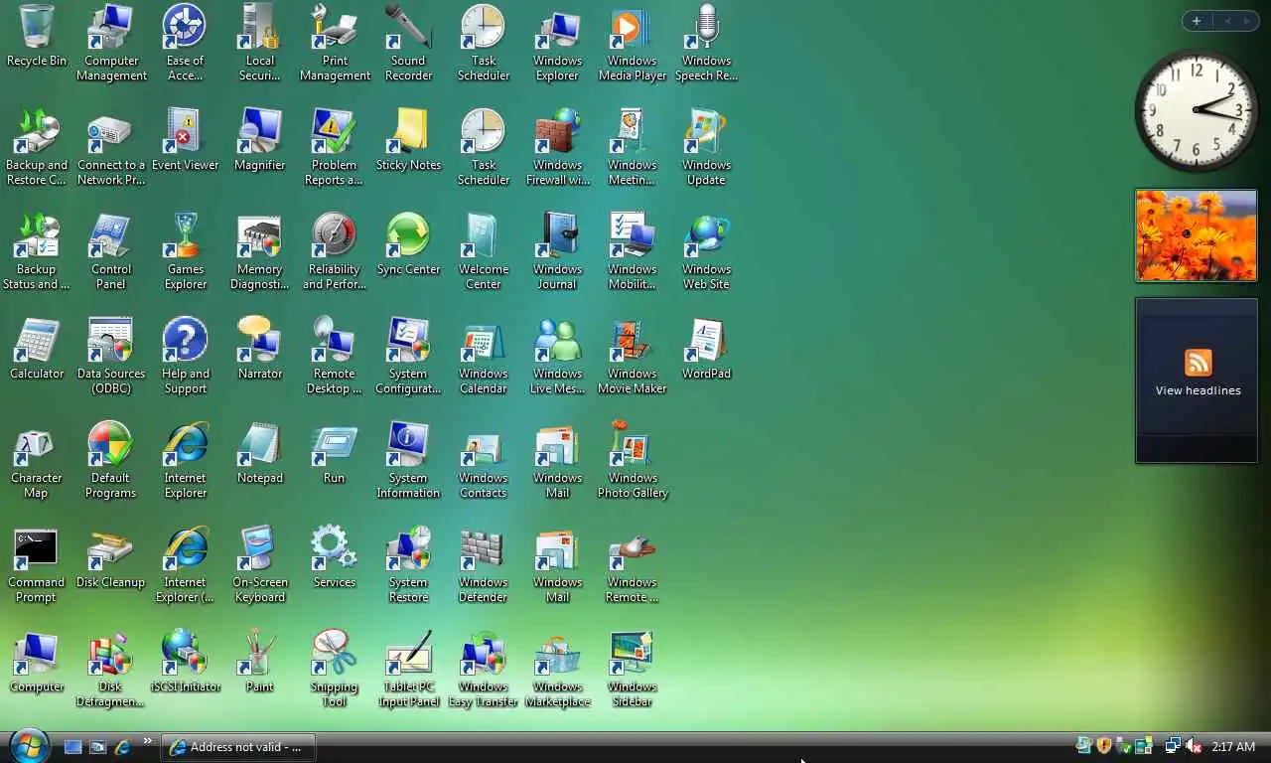Image resolution: width=1271 pixels, height=763 pixels.
Task: Select the Control Panel shortcut
Action: [111, 251]
